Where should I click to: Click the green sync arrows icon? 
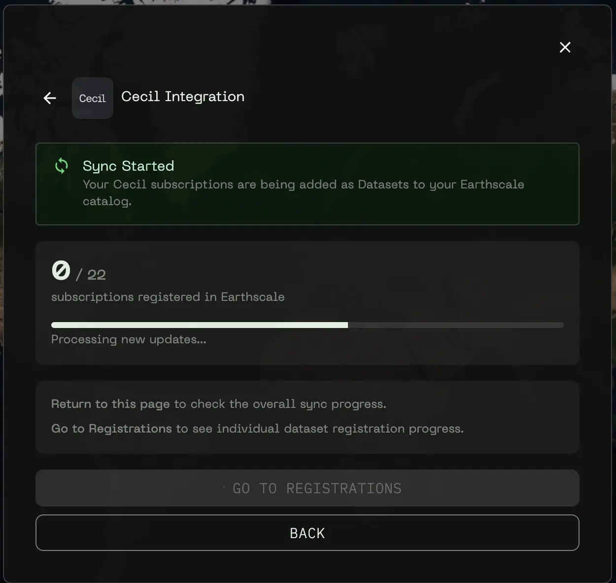(x=62, y=166)
